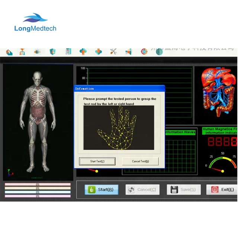Click the Information Waves green label
Viewport: 238px width, 238px height.
coord(180,132)
